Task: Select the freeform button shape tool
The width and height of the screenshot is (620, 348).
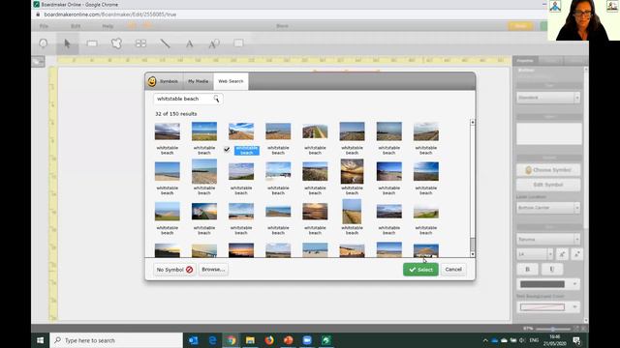Action: [x=116, y=43]
